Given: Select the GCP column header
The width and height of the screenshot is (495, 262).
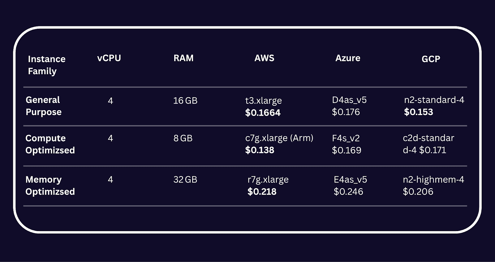Looking at the screenshot, I should [x=431, y=59].
